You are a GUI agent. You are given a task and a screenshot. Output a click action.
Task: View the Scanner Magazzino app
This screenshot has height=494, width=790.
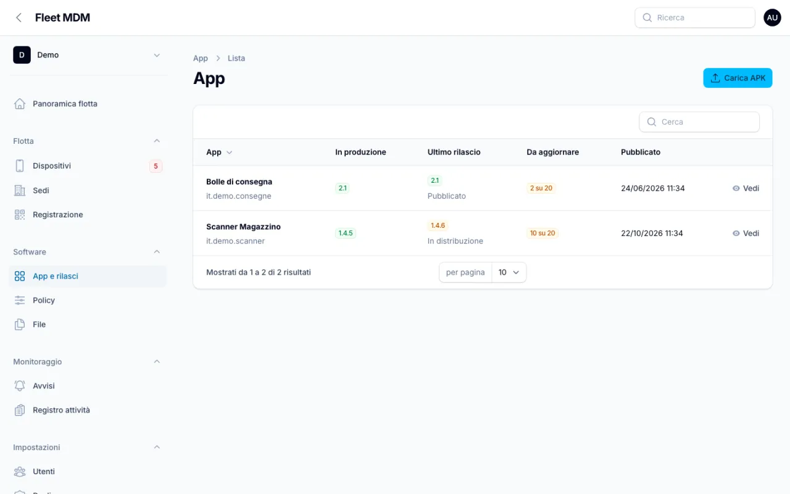point(746,233)
